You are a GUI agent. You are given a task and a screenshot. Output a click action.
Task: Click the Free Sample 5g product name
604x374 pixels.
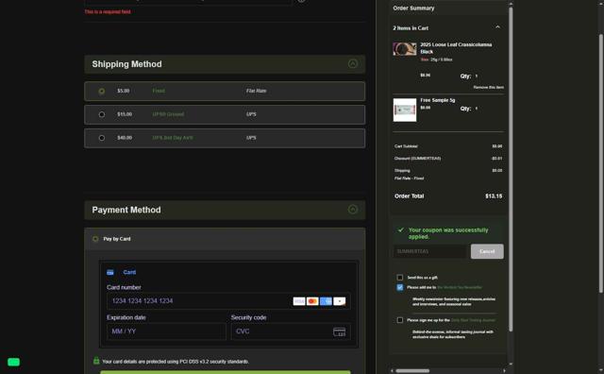(438, 100)
